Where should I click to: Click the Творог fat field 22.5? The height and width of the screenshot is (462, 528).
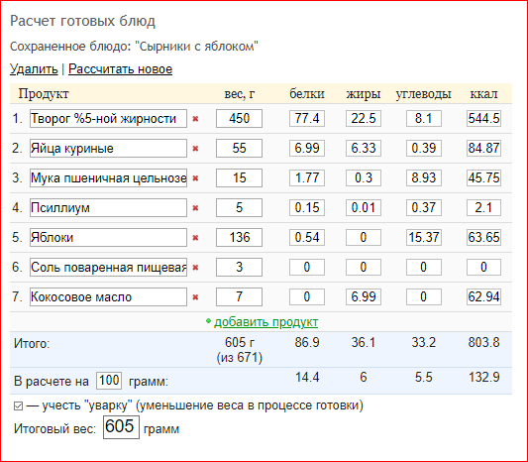coord(364,119)
